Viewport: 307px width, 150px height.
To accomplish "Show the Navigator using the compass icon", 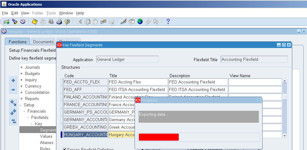I will 23,22.
